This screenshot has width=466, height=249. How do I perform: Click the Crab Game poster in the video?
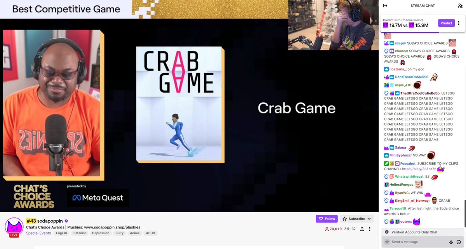coord(180,105)
